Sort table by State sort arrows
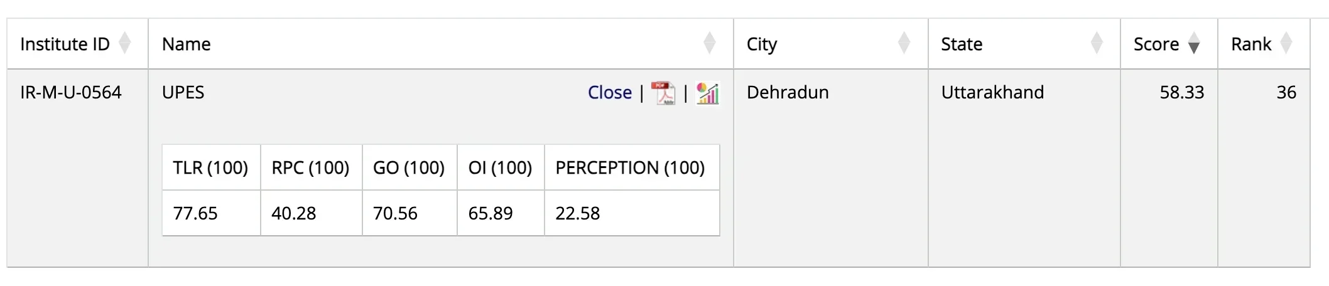Viewport: 1329px width, 286px height. click(1097, 43)
